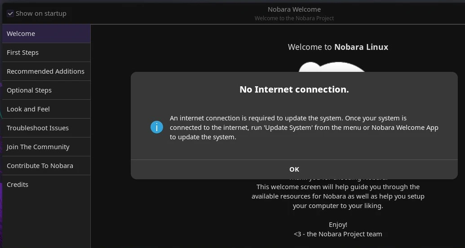Open Contribute To Nobara page
The image size is (465, 248).
tap(46, 165)
